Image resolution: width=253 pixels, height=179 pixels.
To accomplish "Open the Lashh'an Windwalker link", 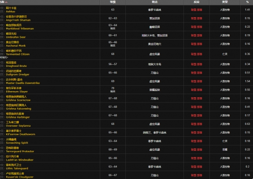I will [20, 160].
